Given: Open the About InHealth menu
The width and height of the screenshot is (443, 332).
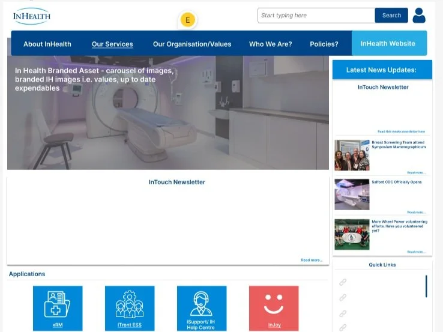Looking at the screenshot, I should [x=47, y=44].
